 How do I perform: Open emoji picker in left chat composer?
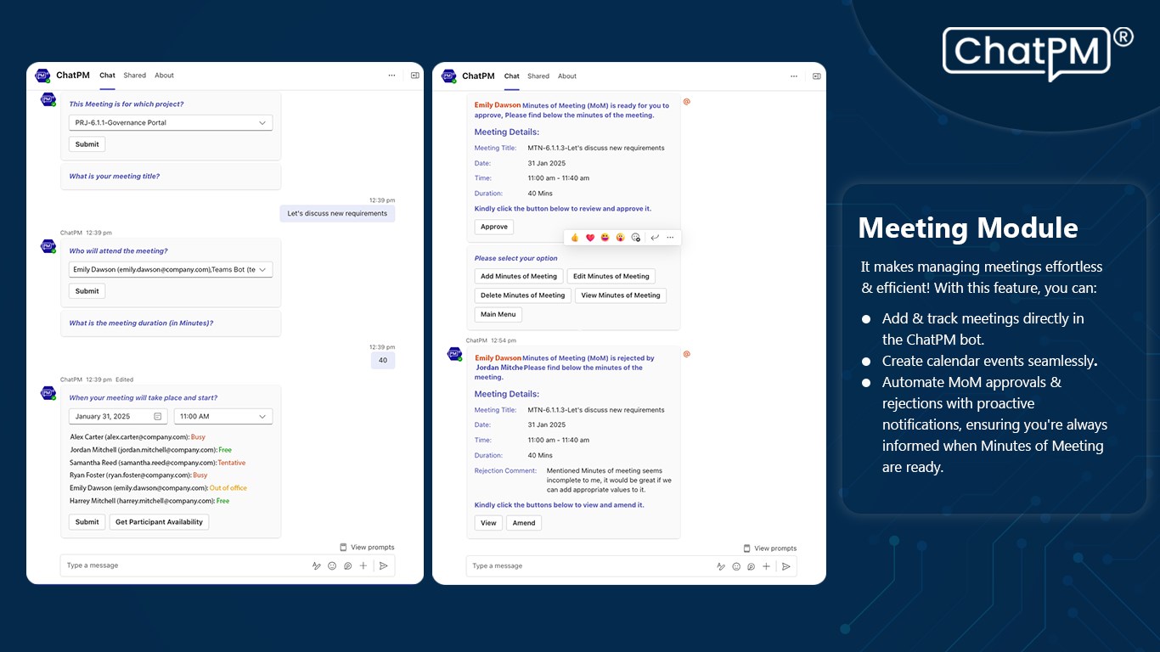click(x=332, y=565)
